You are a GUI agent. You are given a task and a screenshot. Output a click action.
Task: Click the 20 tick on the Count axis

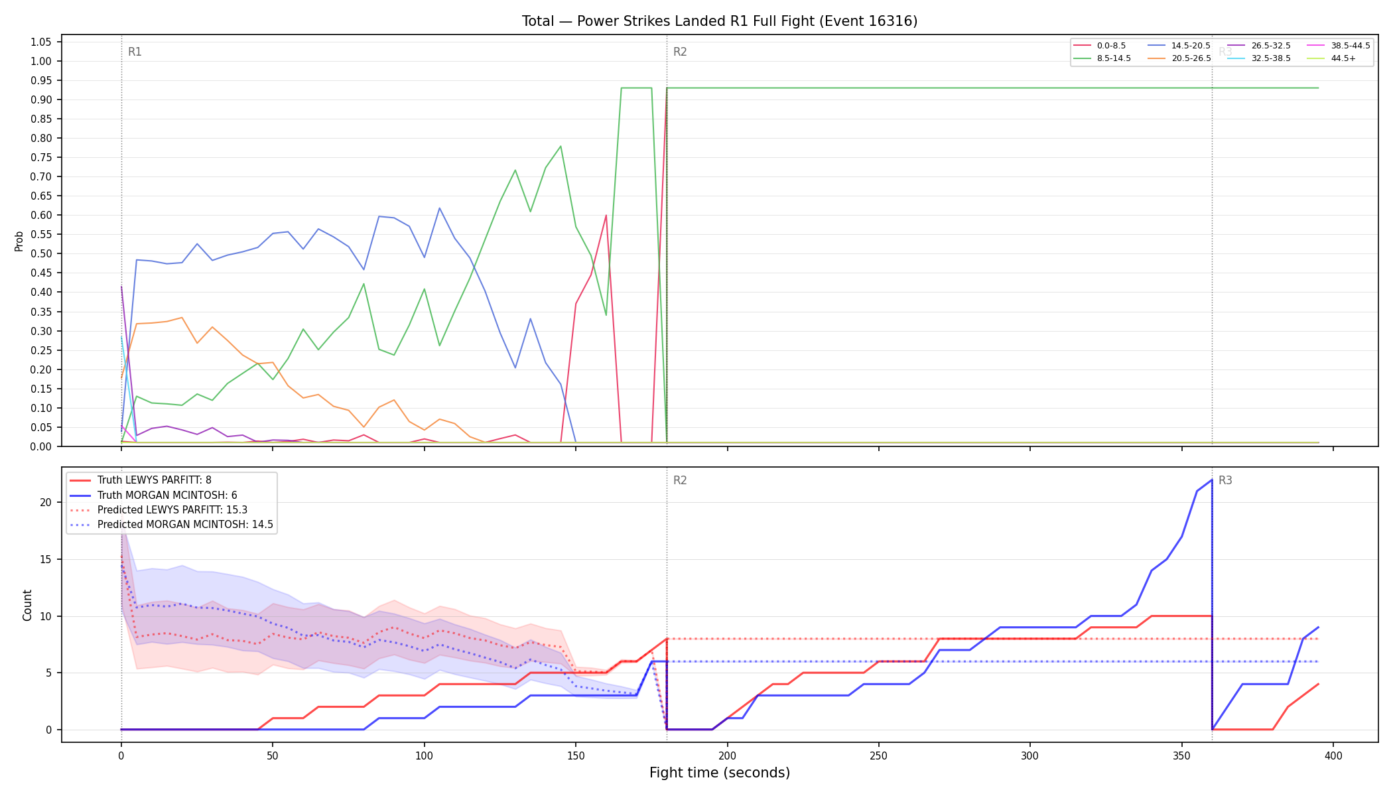(x=45, y=502)
